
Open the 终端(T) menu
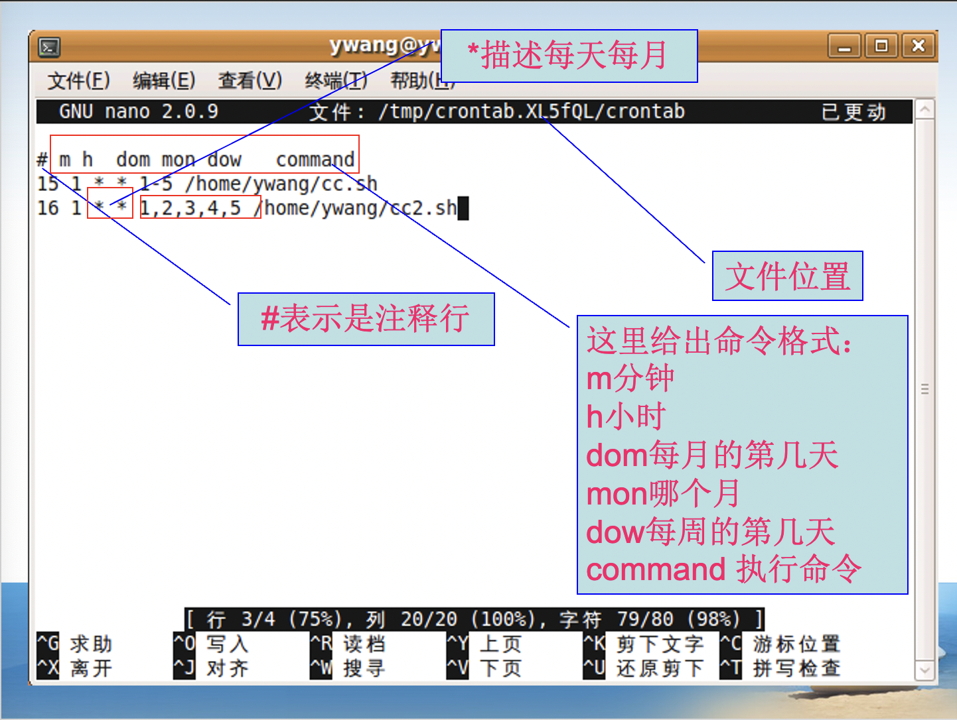pos(336,81)
